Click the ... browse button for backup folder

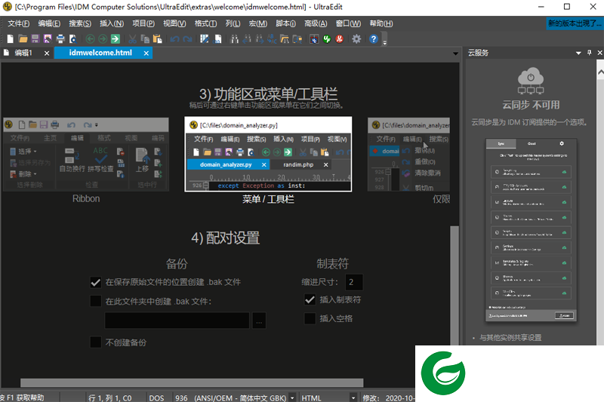tap(259, 321)
